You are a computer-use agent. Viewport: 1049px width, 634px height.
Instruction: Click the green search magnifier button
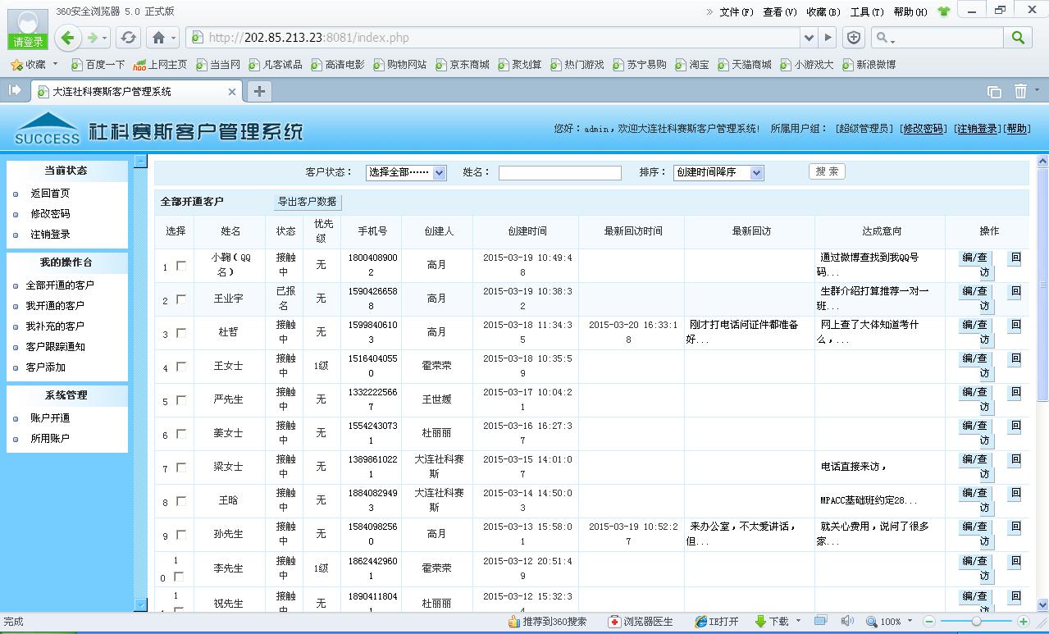click(x=1018, y=37)
